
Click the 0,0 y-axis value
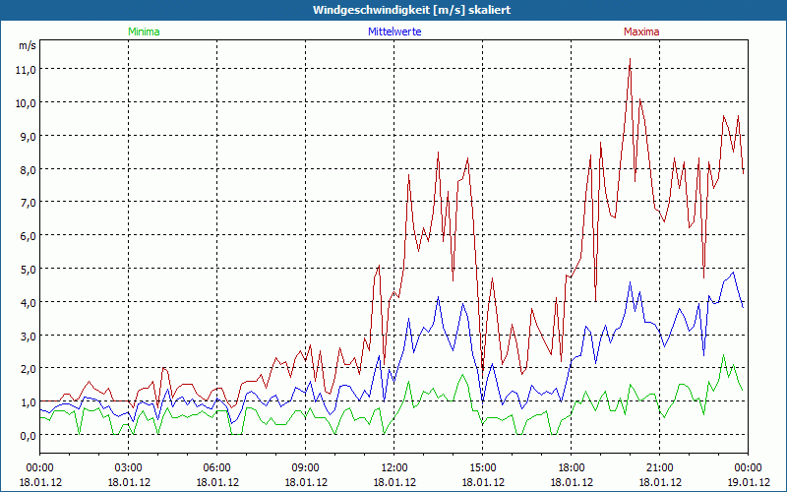click(29, 436)
